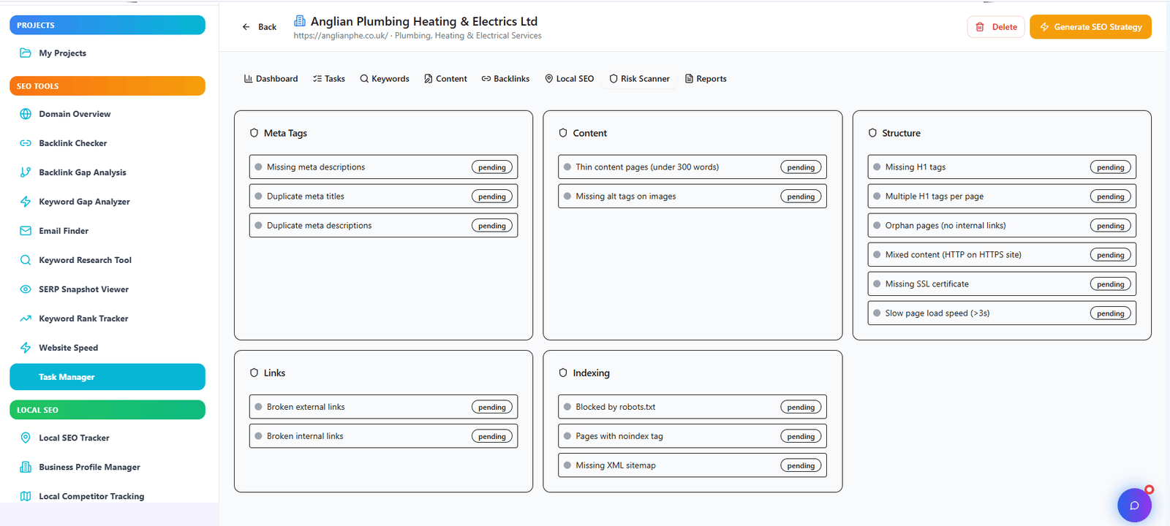Click the Backlink Gap Analysis branch icon
This screenshot has height=526, width=1170.
pyautogui.click(x=26, y=172)
